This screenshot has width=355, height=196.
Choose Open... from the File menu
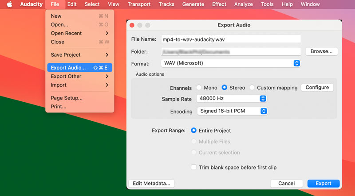click(80, 25)
